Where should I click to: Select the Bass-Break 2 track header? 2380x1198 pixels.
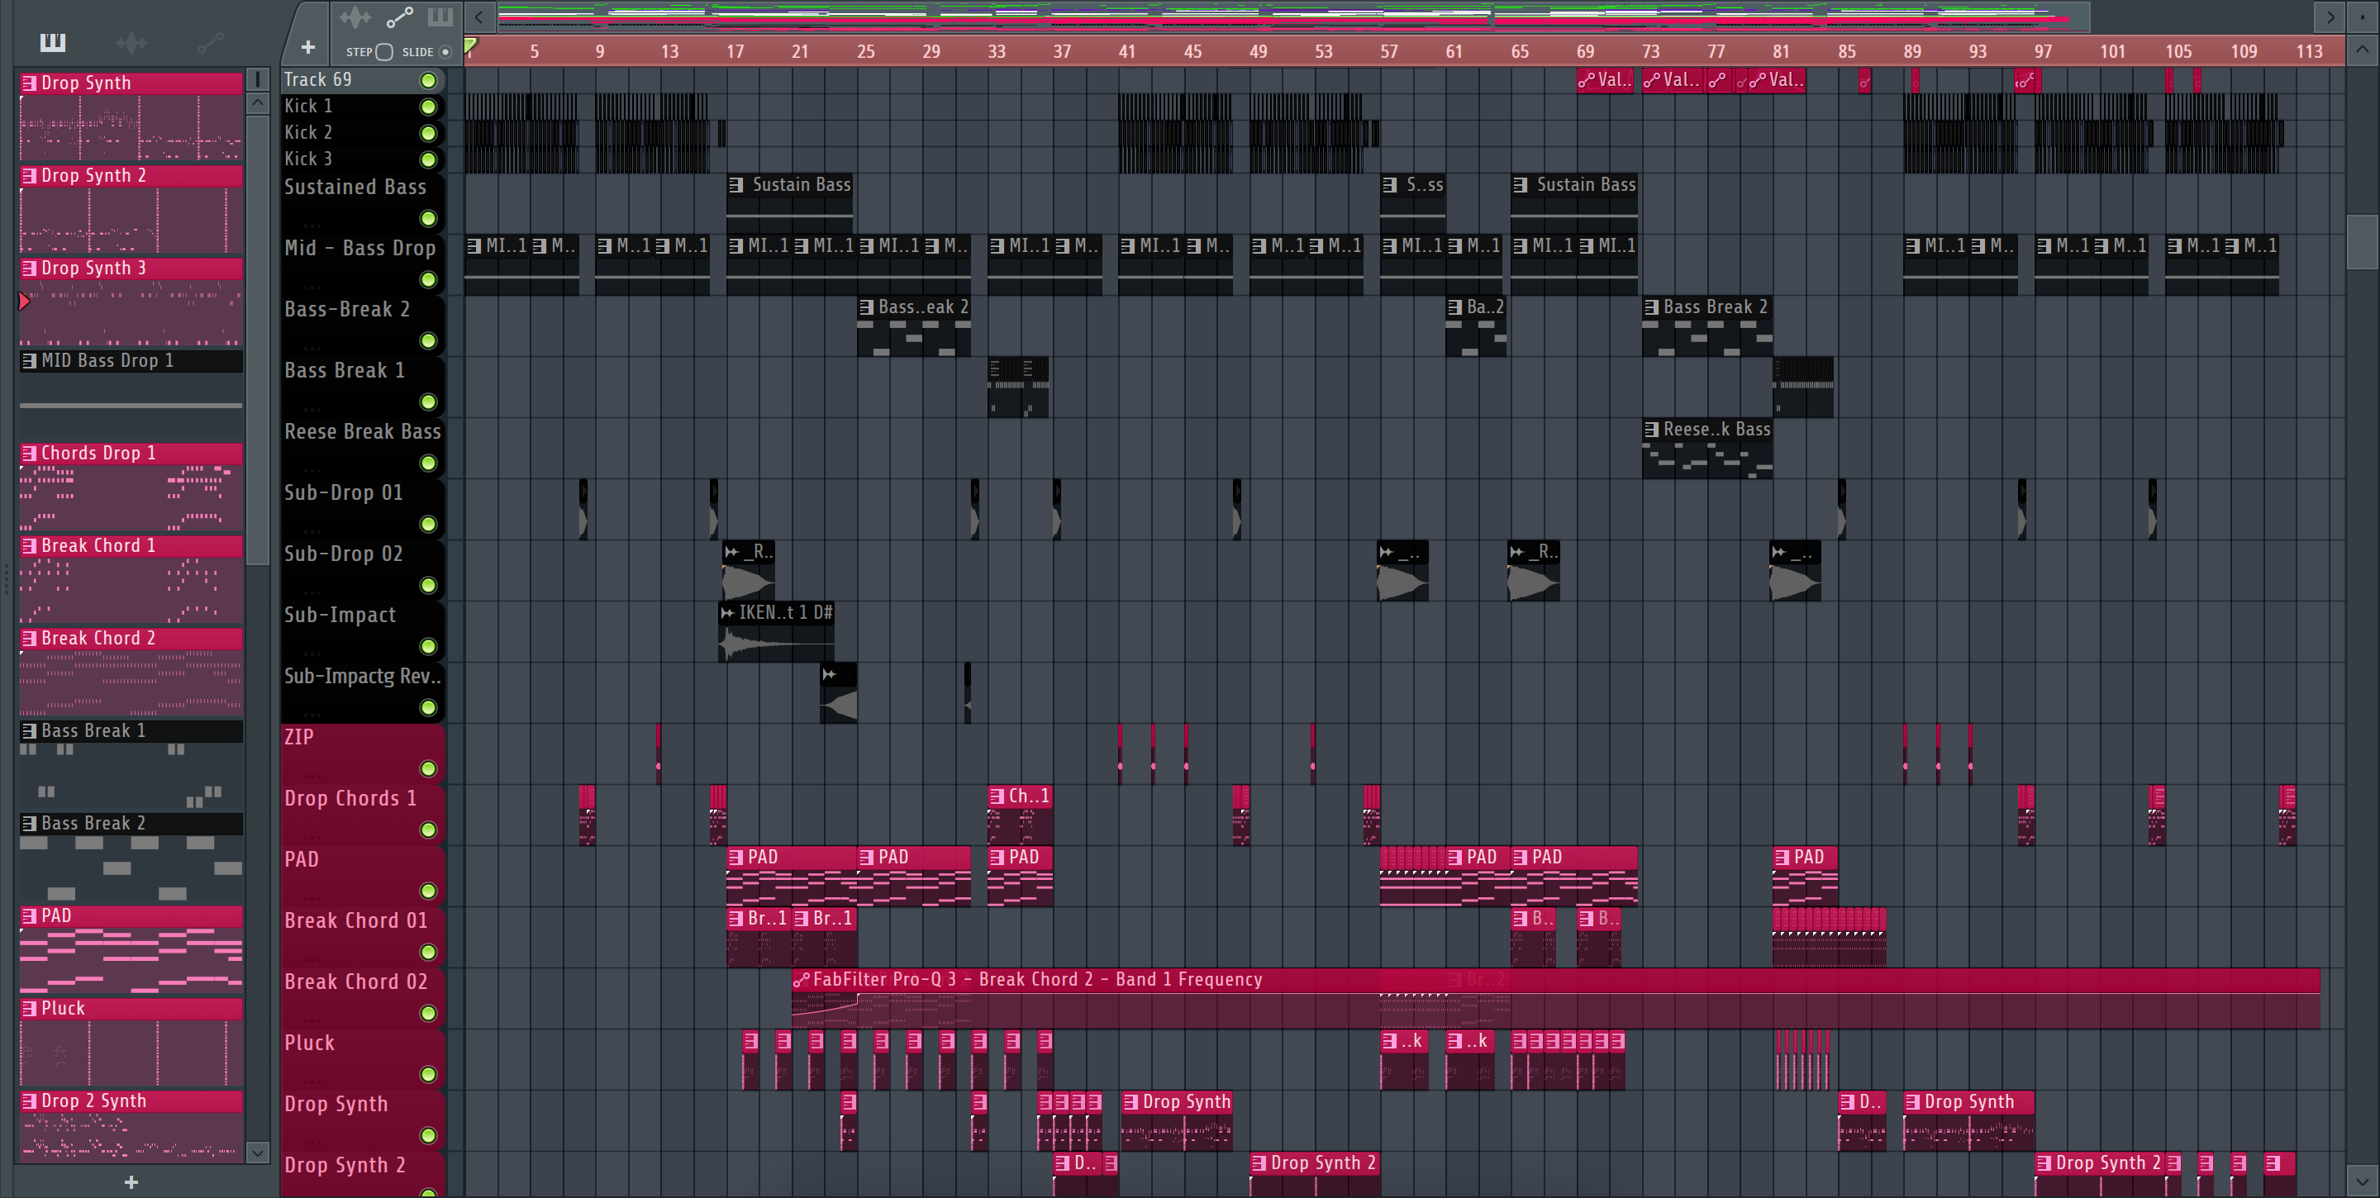tap(362, 326)
